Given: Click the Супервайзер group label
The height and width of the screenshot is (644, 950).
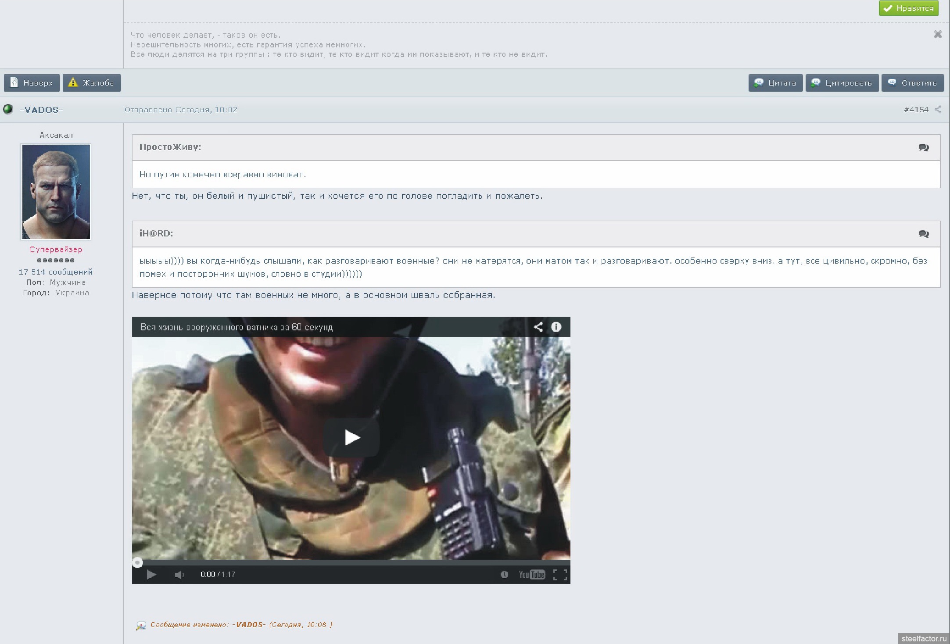Looking at the screenshot, I should [x=56, y=250].
